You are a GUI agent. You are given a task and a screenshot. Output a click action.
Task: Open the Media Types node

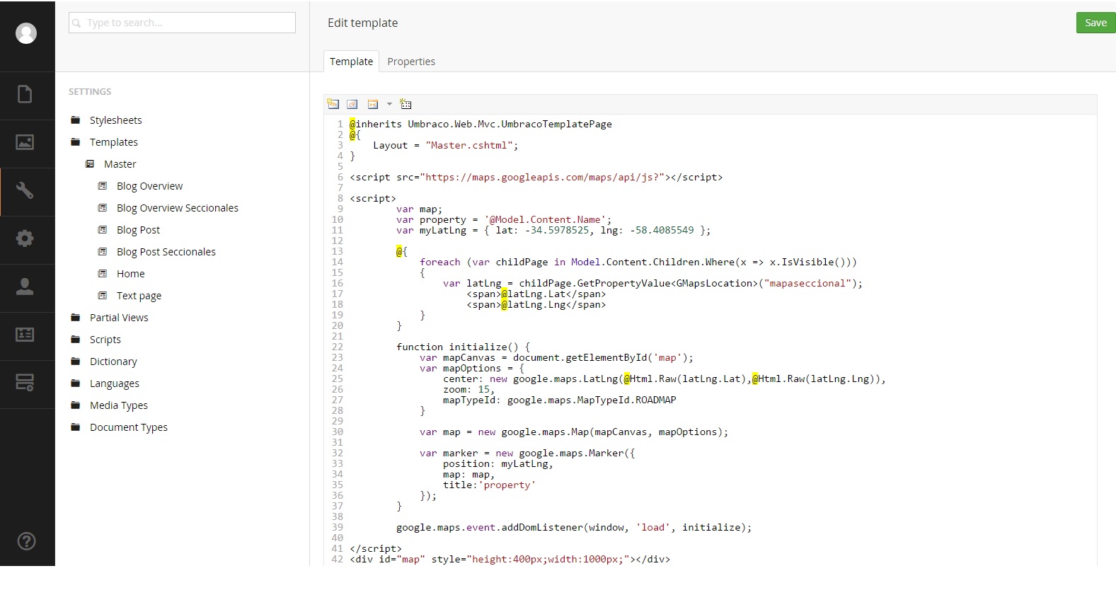click(x=119, y=405)
